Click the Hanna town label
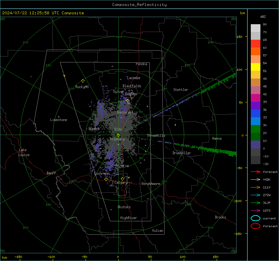The image size is (279, 261). click(x=217, y=138)
